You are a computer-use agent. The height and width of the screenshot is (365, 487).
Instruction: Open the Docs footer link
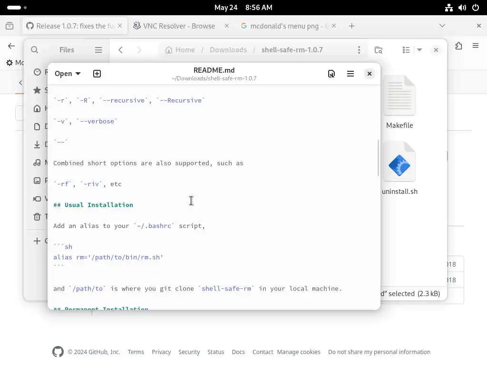(x=238, y=352)
